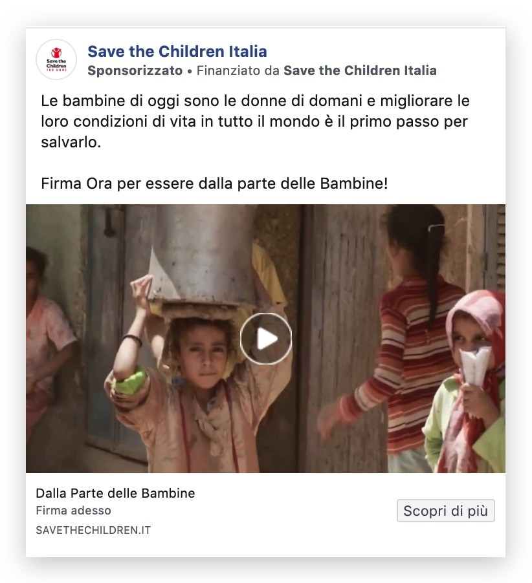Click the Sponsorizzato label

click(x=135, y=70)
